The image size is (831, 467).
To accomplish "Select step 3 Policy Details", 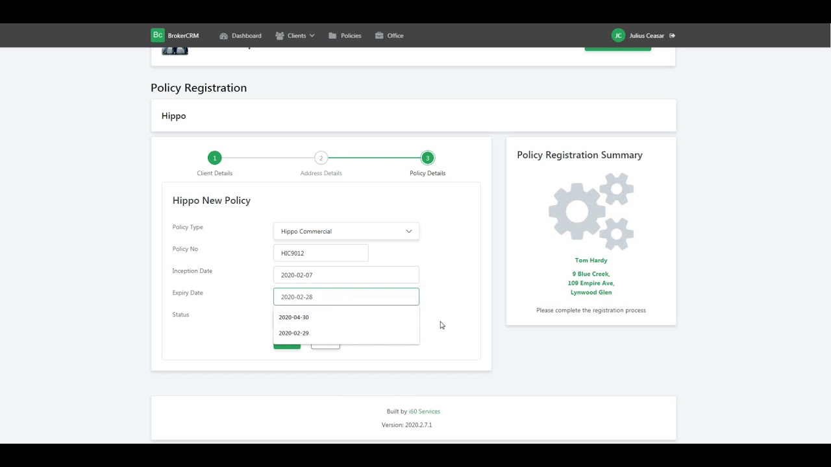I will tap(427, 158).
